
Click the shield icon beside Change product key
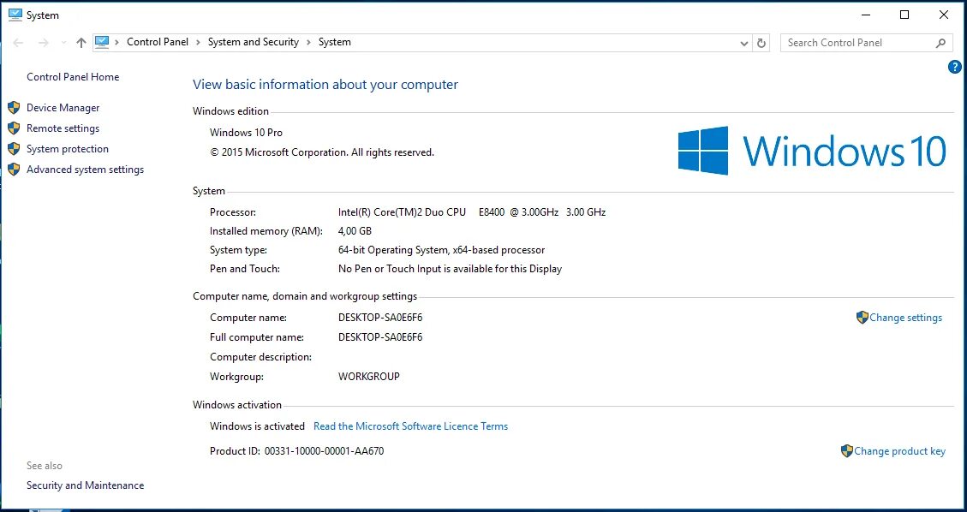tap(847, 451)
